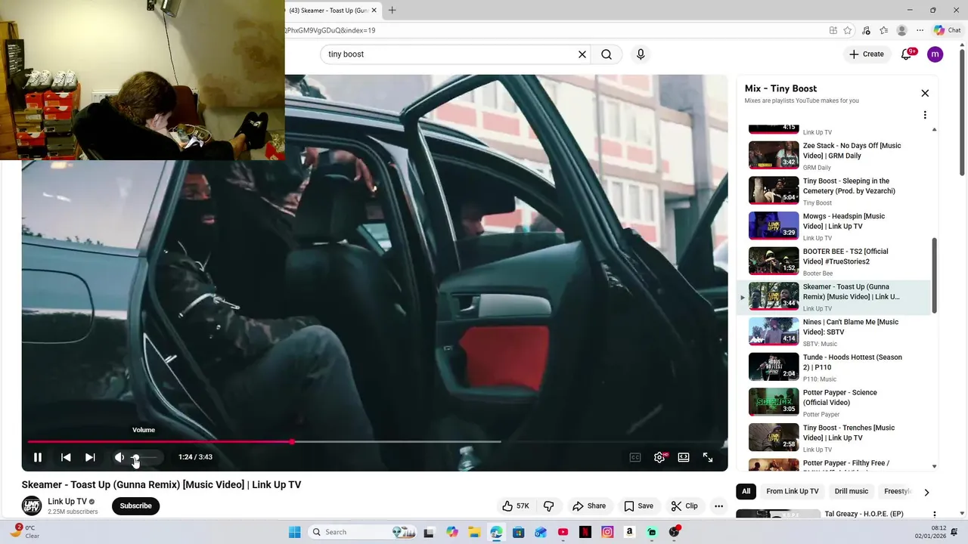Click the search magnifier button
968x544 pixels.
coord(607,54)
